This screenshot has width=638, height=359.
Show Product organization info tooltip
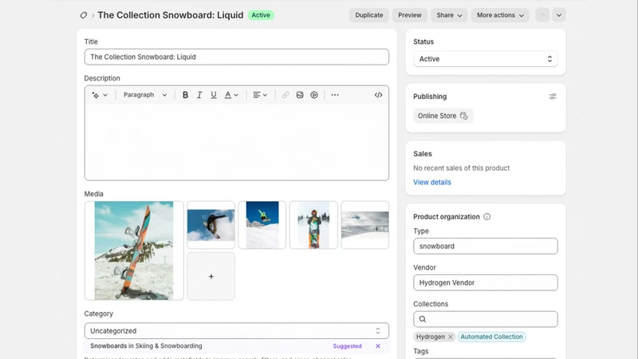pos(487,216)
